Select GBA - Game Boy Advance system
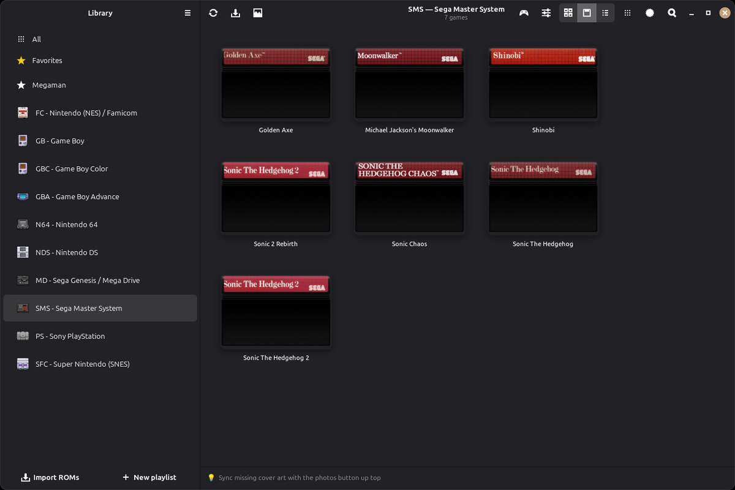Viewport: 735px width, 490px height. click(100, 197)
